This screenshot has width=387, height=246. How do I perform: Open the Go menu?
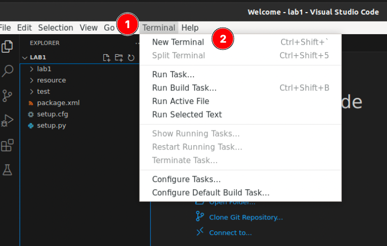109,28
